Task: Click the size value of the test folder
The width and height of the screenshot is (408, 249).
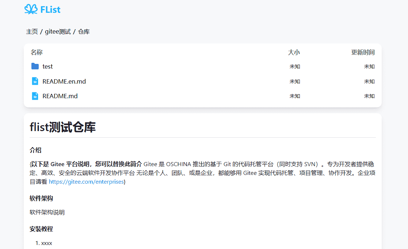Action: (295, 66)
